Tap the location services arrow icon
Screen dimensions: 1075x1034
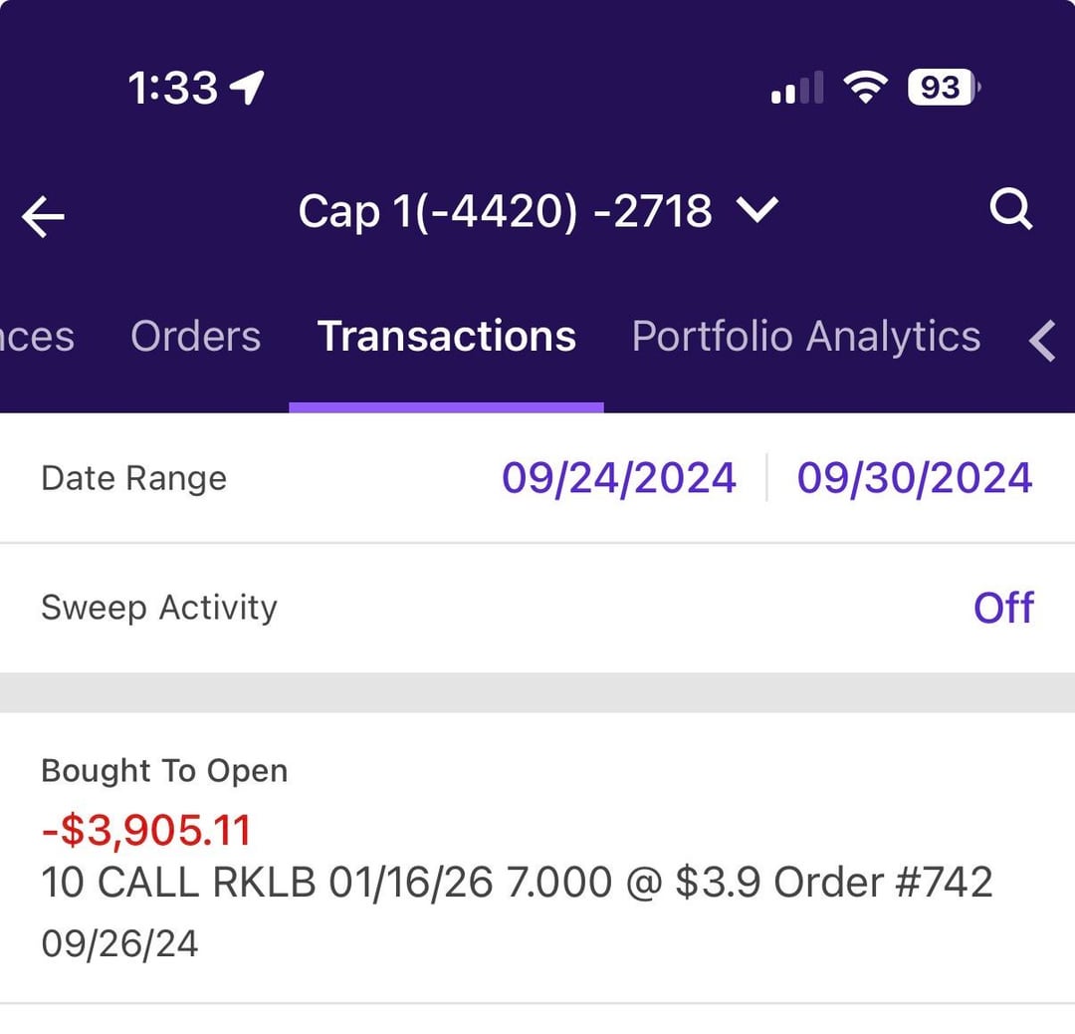tap(247, 88)
